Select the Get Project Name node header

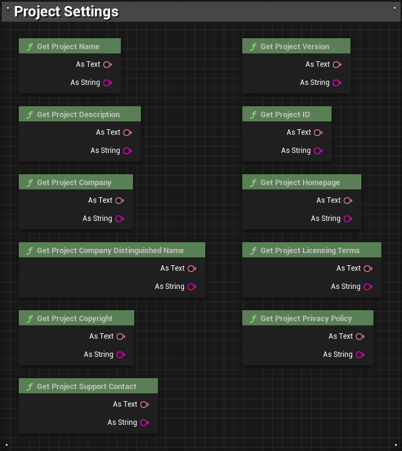[x=68, y=47]
